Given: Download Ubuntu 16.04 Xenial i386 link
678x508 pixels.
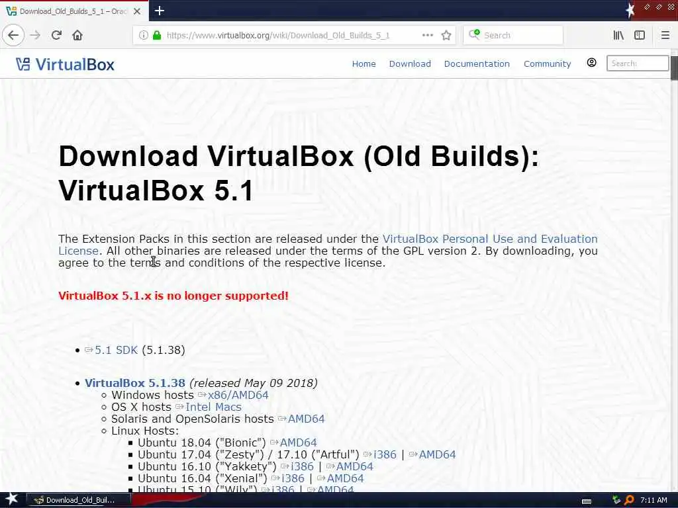Looking at the screenshot, I should (x=293, y=478).
